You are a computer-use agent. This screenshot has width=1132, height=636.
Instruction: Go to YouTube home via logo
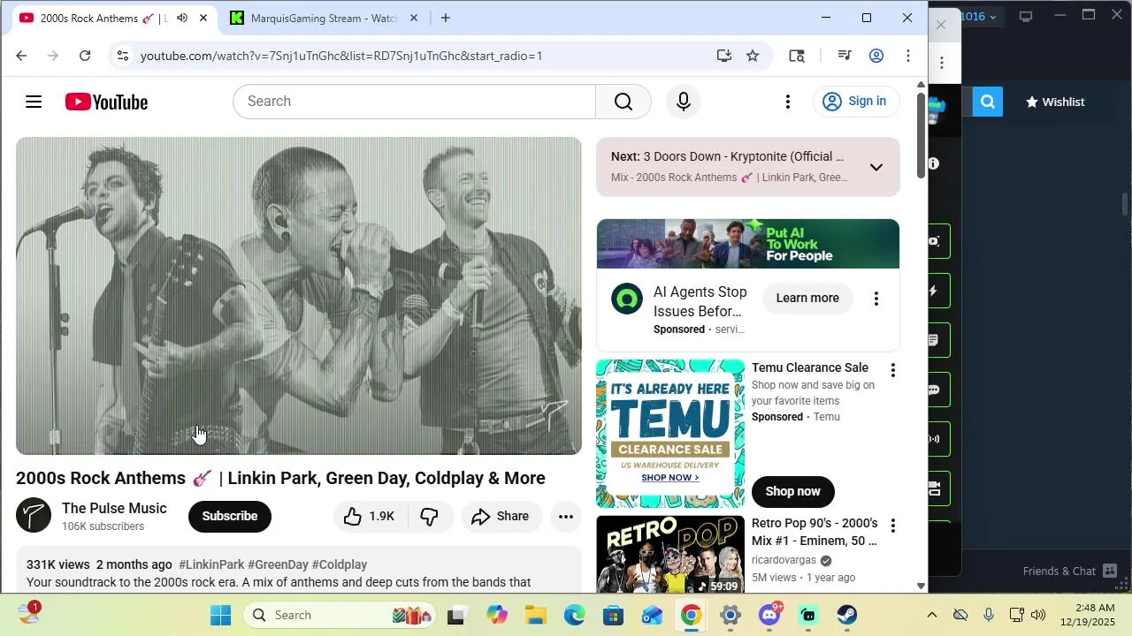[106, 102]
